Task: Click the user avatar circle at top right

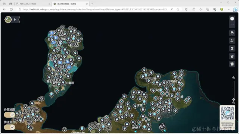Action: 232,19
